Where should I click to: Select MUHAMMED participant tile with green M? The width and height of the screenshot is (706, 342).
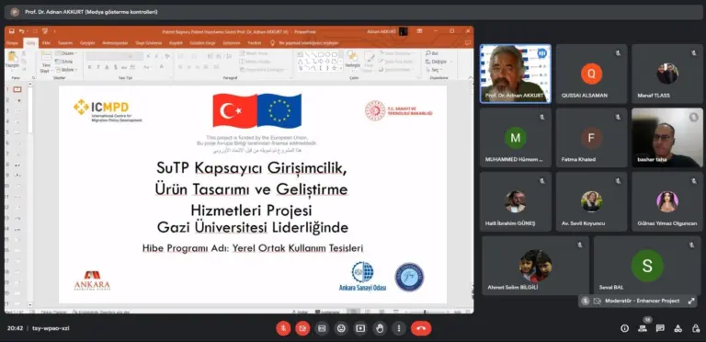[515, 138]
